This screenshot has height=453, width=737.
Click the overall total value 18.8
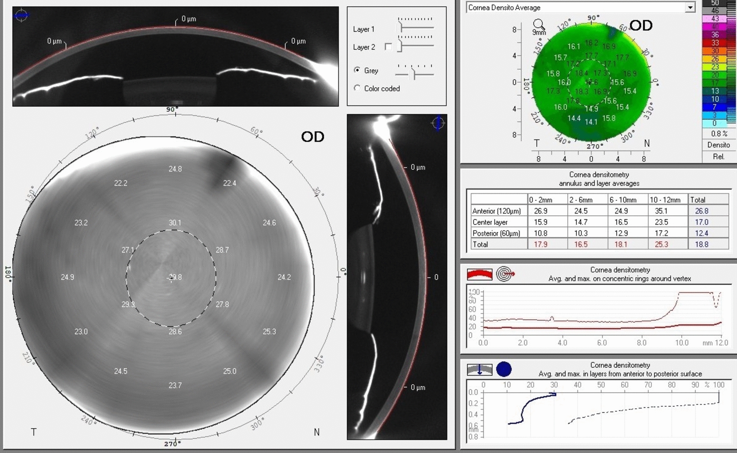point(701,244)
